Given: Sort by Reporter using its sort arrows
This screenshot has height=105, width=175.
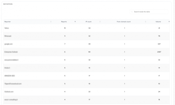Looking at the screenshot, I should (x=51, y=22).
